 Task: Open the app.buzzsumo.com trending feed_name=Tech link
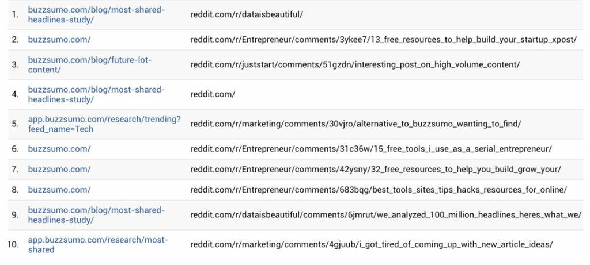(104, 124)
